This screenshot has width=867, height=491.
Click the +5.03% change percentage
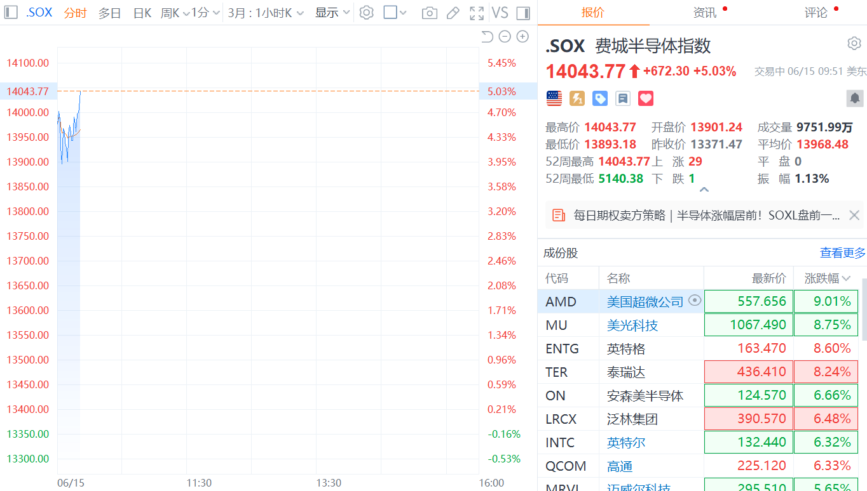coord(714,71)
